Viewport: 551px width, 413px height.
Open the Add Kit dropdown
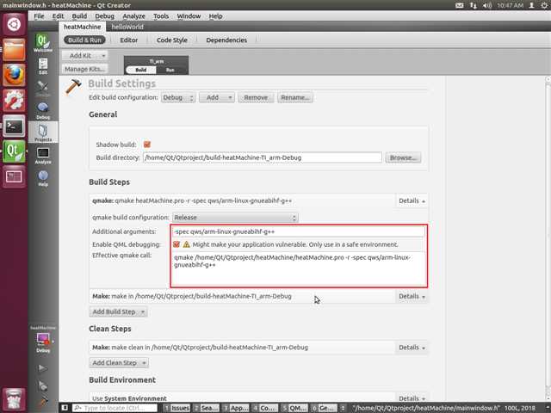point(84,55)
